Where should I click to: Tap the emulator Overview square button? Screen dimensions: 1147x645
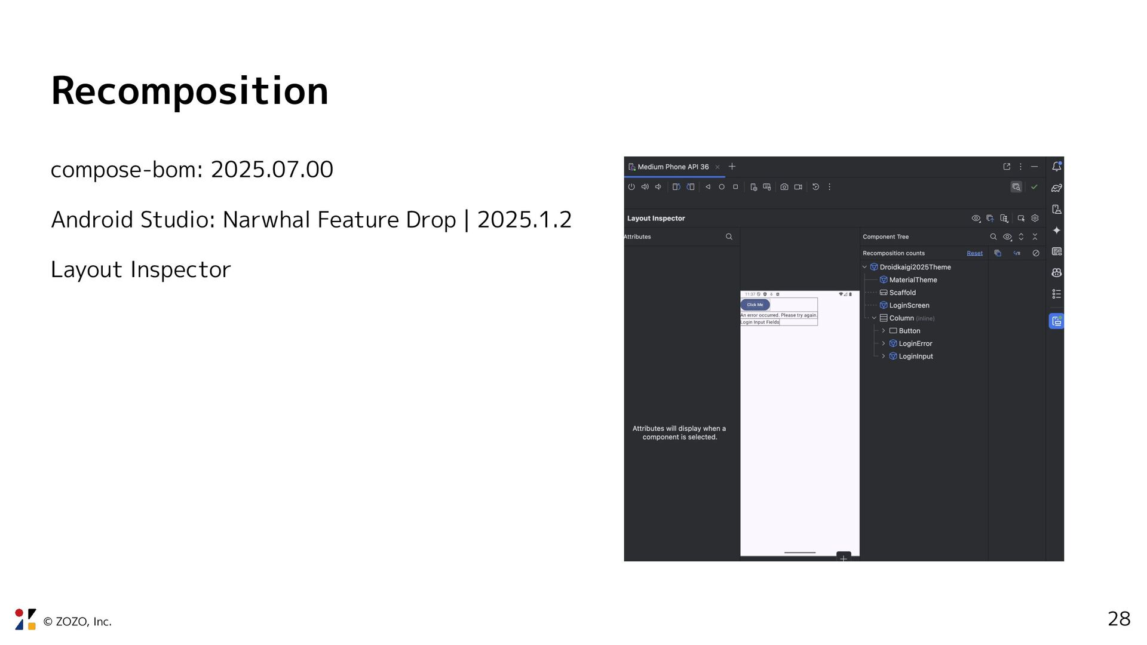click(x=735, y=187)
